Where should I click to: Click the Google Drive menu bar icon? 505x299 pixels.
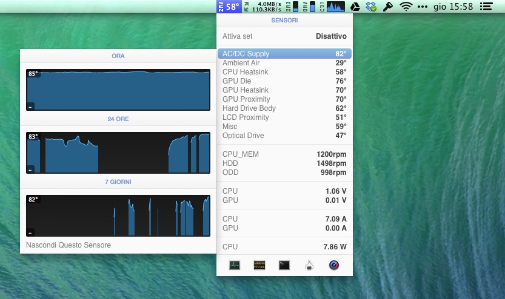[355, 7]
